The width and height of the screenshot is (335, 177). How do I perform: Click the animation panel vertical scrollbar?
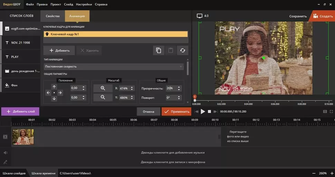click(188, 69)
